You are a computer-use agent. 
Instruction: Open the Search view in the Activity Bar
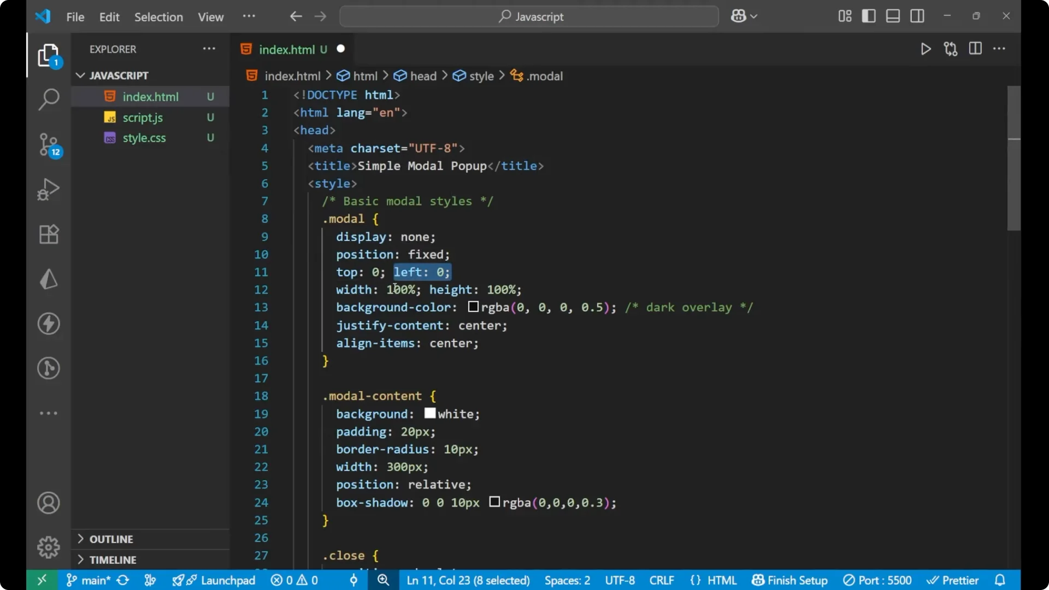(x=49, y=99)
